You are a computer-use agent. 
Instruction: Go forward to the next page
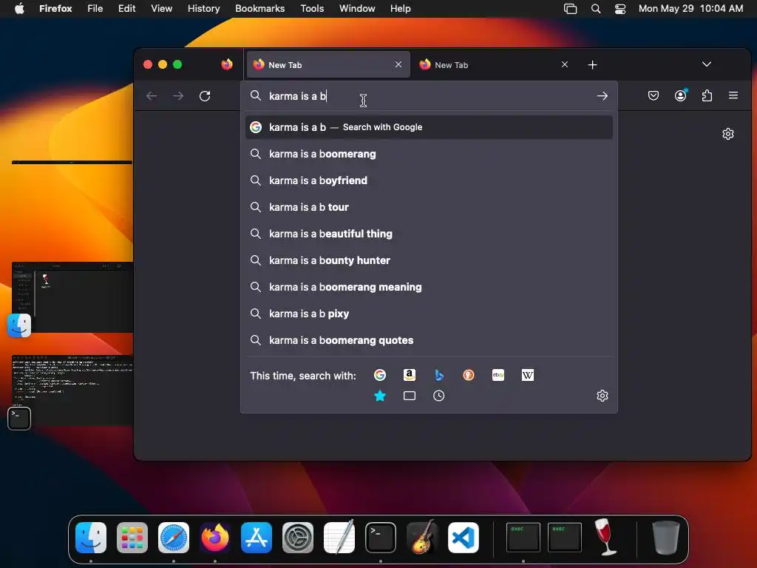click(x=178, y=96)
